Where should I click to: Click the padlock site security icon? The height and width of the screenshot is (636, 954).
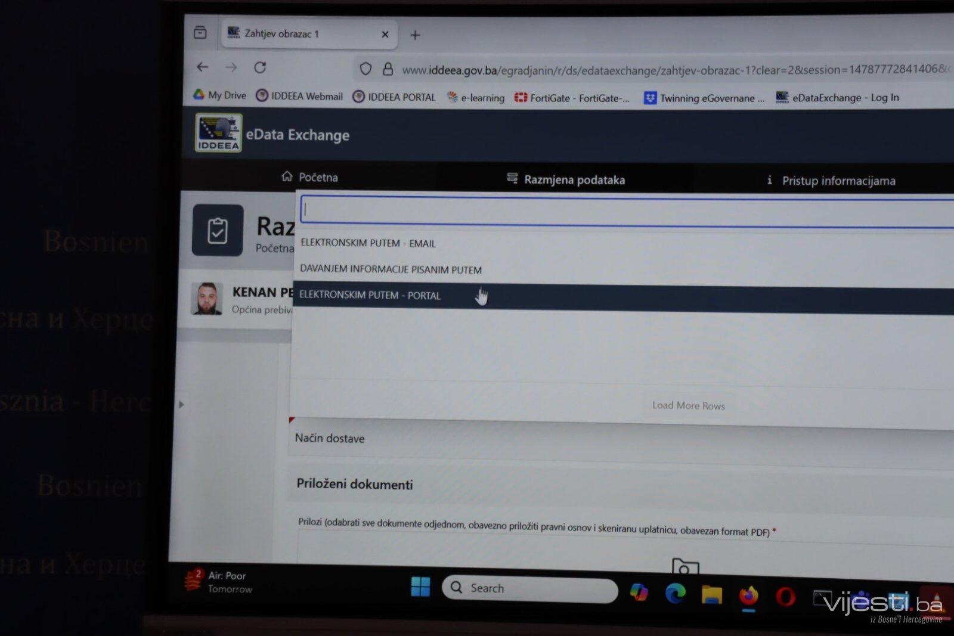pyautogui.click(x=388, y=69)
